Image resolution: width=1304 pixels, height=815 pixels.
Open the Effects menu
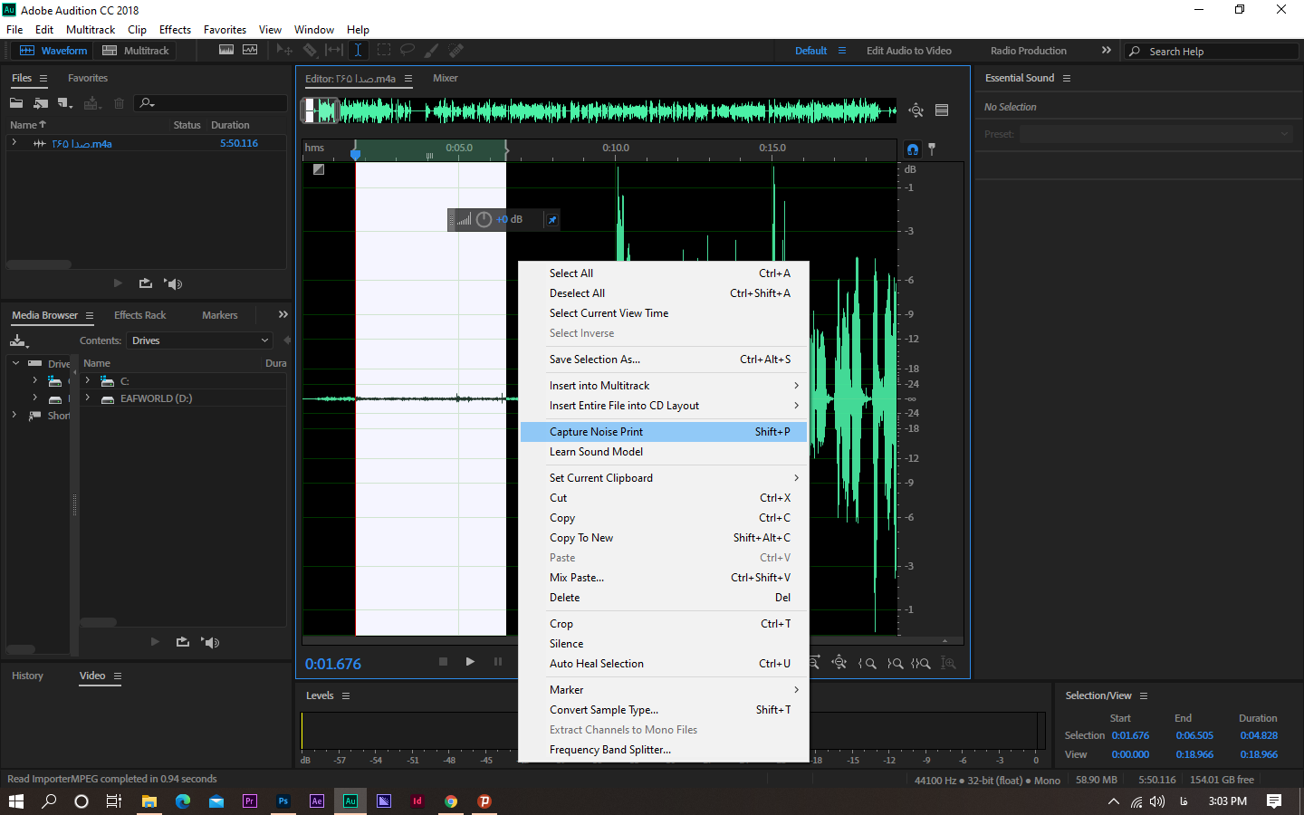point(175,30)
